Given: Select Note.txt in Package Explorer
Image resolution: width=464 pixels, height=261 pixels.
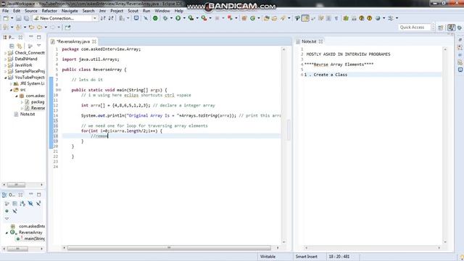Looking at the screenshot, I should click(x=28, y=115).
